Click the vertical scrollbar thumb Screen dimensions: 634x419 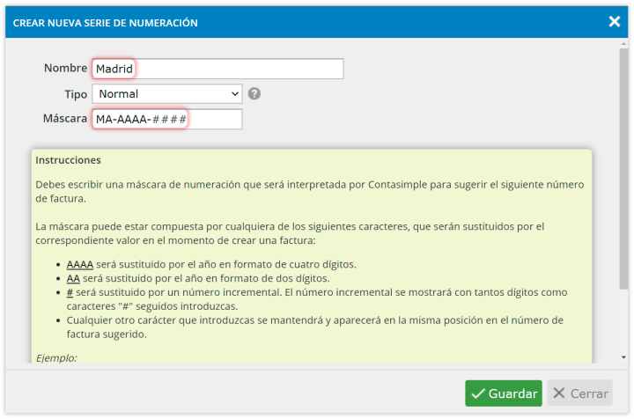pyautogui.click(x=623, y=169)
